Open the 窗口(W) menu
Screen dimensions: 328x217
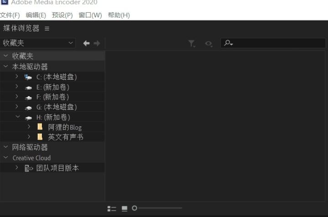[x=90, y=15]
